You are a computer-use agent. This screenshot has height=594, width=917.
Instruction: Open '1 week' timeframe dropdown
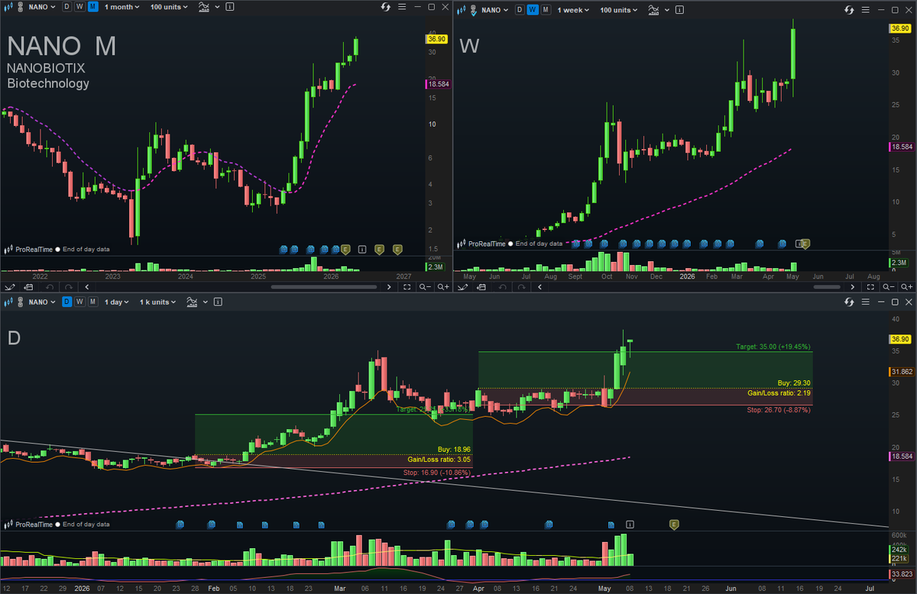(x=573, y=11)
